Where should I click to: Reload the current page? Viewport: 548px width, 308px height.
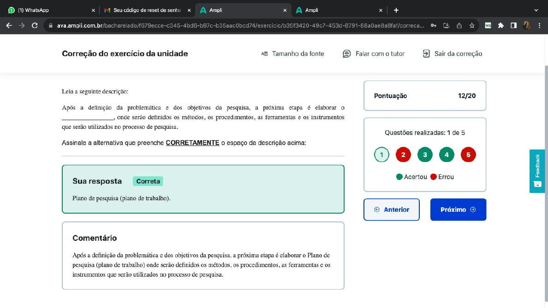35,26
